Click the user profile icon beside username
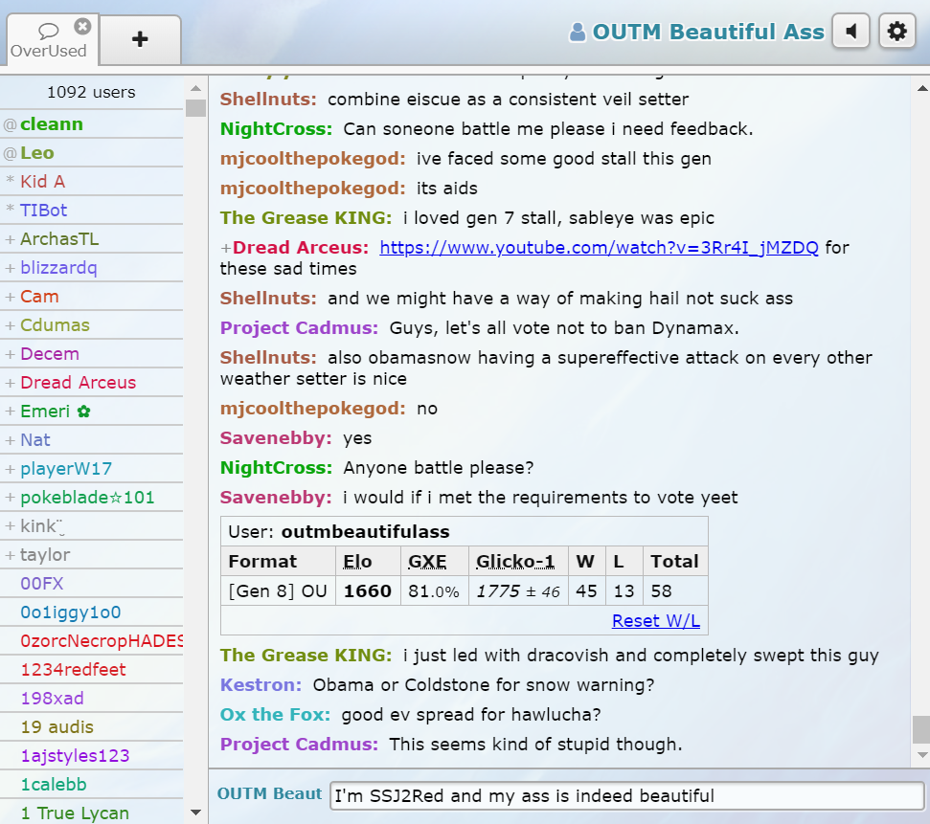This screenshot has height=824, width=930. click(x=578, y=33)
